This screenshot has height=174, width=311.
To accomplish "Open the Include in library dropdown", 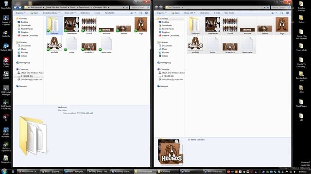I will 51,13.
